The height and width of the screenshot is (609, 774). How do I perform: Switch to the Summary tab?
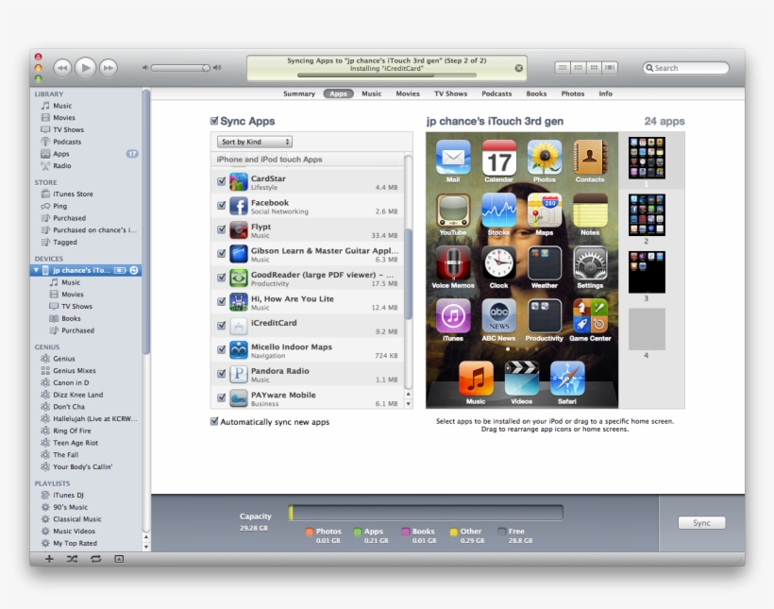click(x=299, y=93)
